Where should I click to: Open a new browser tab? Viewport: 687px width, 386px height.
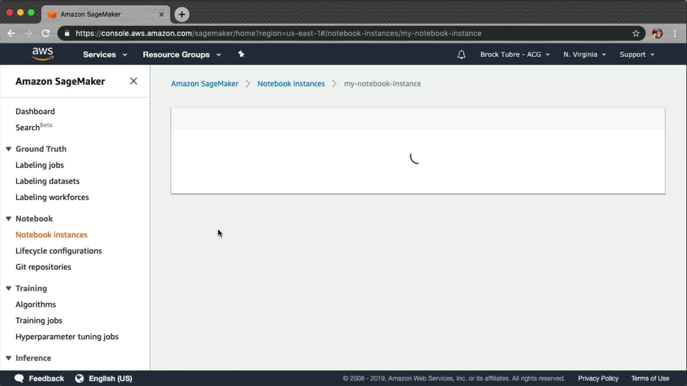182,14
